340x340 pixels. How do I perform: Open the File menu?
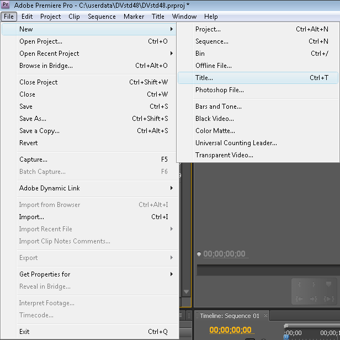(x=9, y=17)
